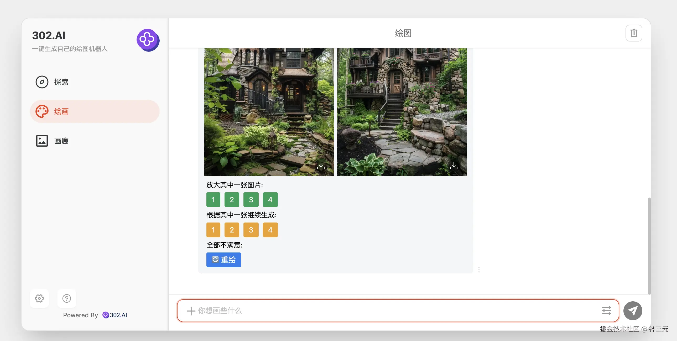Viewport: 677px width, 341px height.
Task: Click the blue 重绘 redraw button
Action: [223, 260]
